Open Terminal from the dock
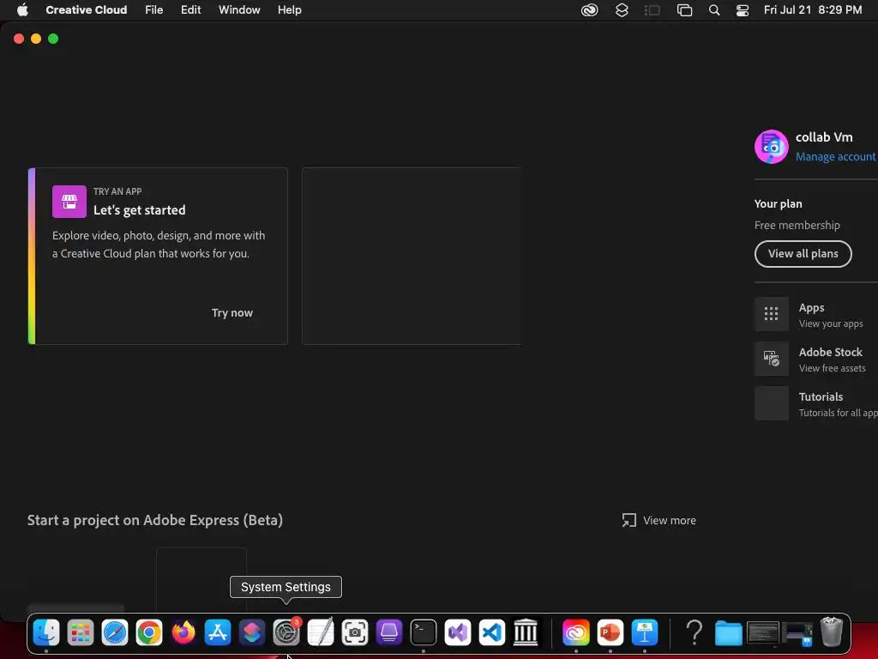The width and height of the screenshot is (878, 659). [424, 632]
